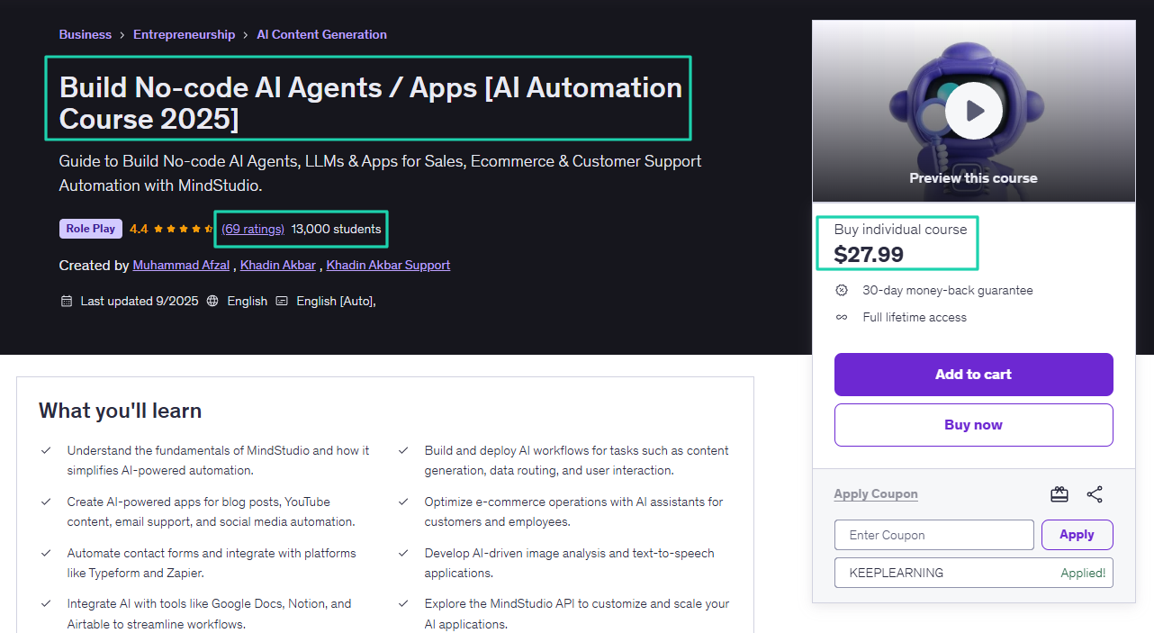Open the AI Content Generation breadcrumb
This screenshot has height=633, width=1154.
(x=321, y=34)
